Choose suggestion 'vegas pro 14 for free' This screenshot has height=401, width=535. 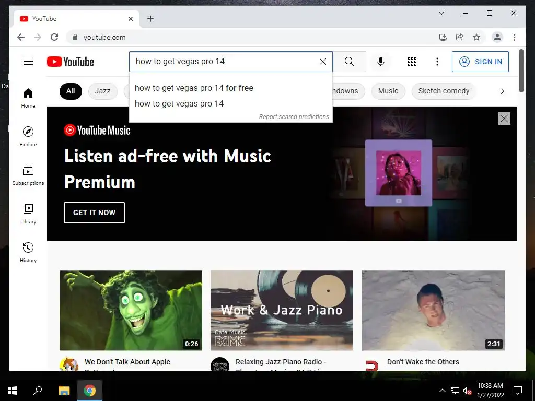click(230, 88)
